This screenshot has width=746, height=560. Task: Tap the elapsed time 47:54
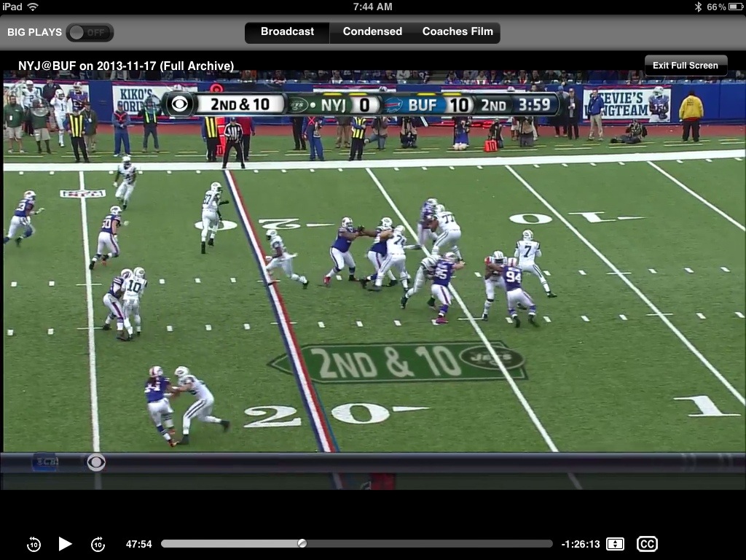click(138, 544)
